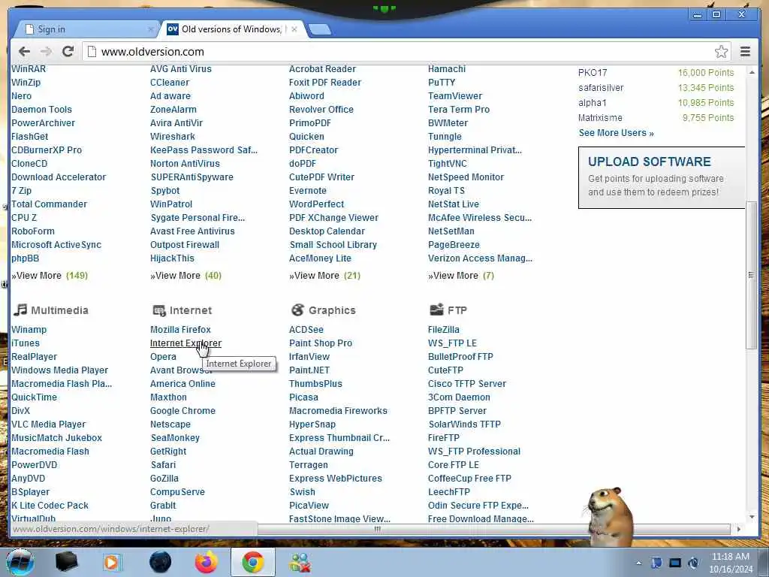Viewport: 769px width, 577px height.
Task: Click View More (40) link
Action: tap(186, 276)
